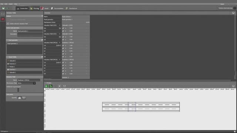Open the View menu
This screenshot has width=237, height=133.
[16, 4]
